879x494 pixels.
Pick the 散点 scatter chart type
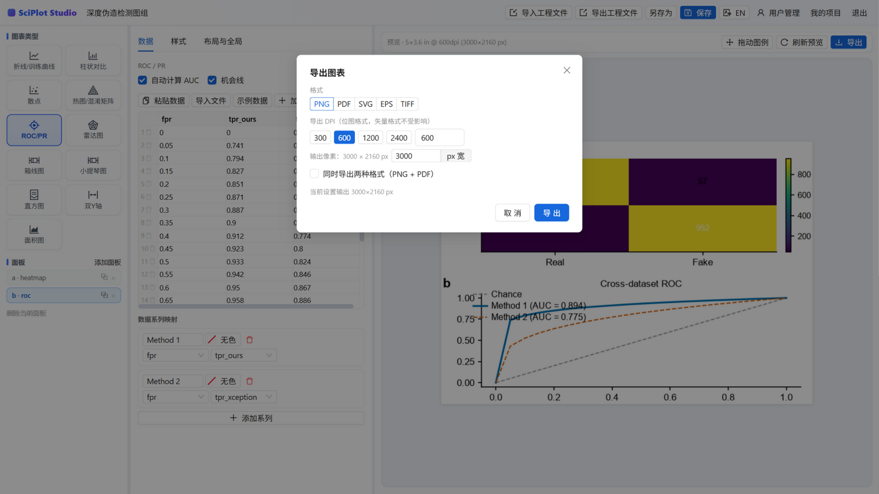tap(34, 95)
